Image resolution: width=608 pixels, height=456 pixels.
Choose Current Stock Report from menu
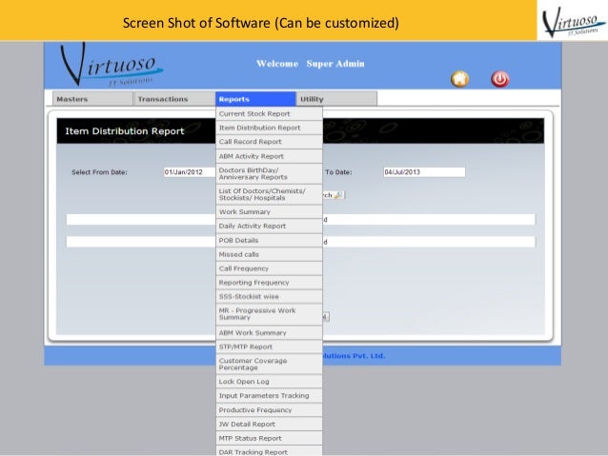(x=269, y=113)
